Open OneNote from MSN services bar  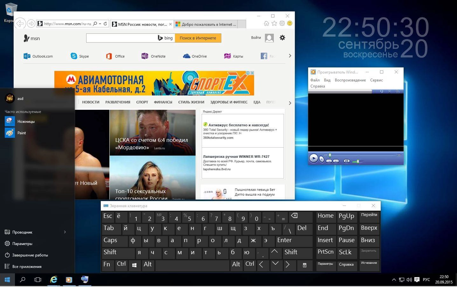tap(154, 56)
